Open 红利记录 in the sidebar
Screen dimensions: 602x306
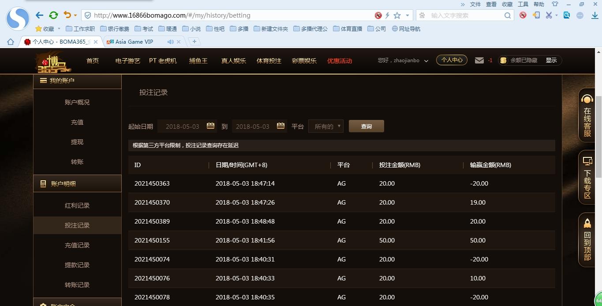[77, 205]
